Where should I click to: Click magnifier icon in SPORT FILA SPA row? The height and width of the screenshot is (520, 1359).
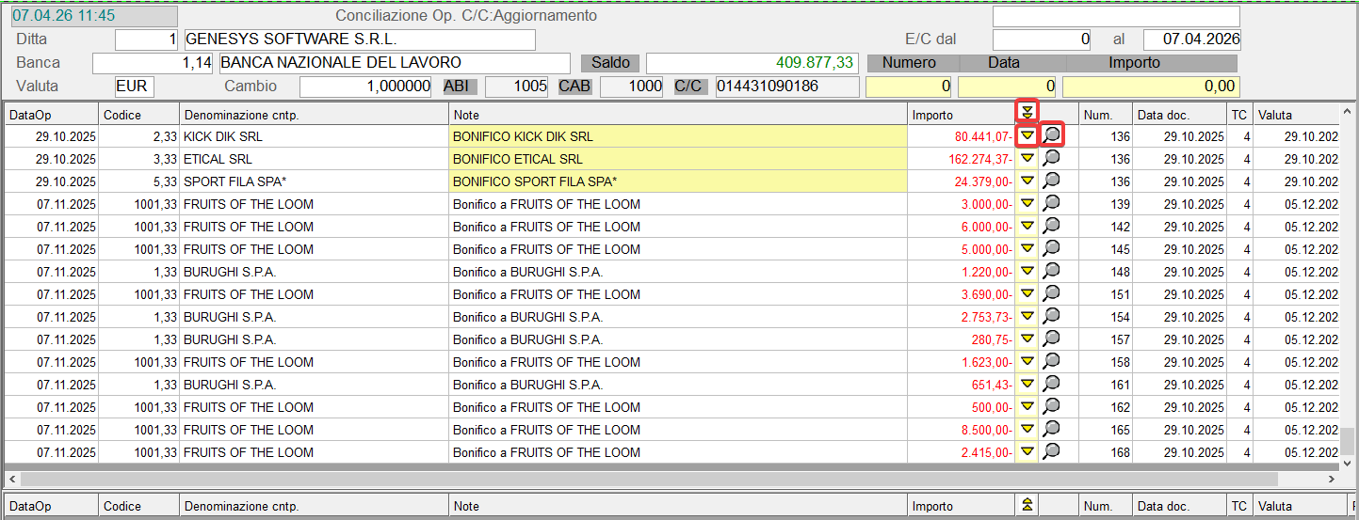pos(1051,181)
